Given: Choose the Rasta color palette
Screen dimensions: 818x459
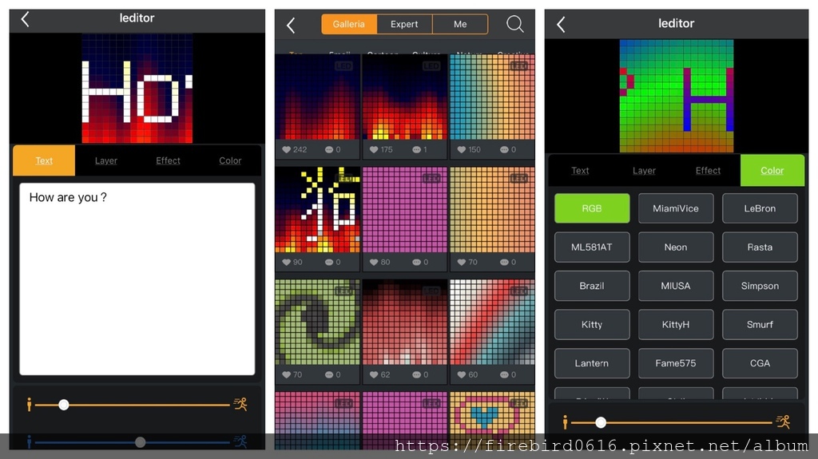Looking at the screenshot, I should [x=760, y=247].
